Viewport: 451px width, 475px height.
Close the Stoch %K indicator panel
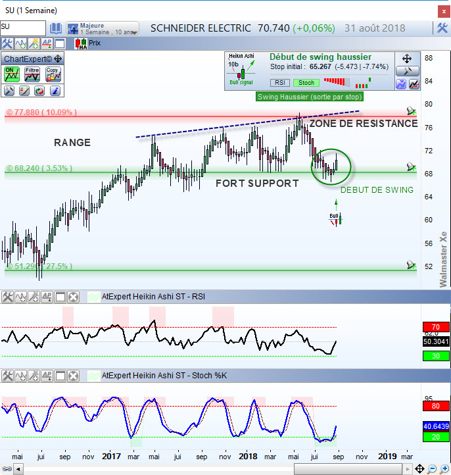pos(73,376)
